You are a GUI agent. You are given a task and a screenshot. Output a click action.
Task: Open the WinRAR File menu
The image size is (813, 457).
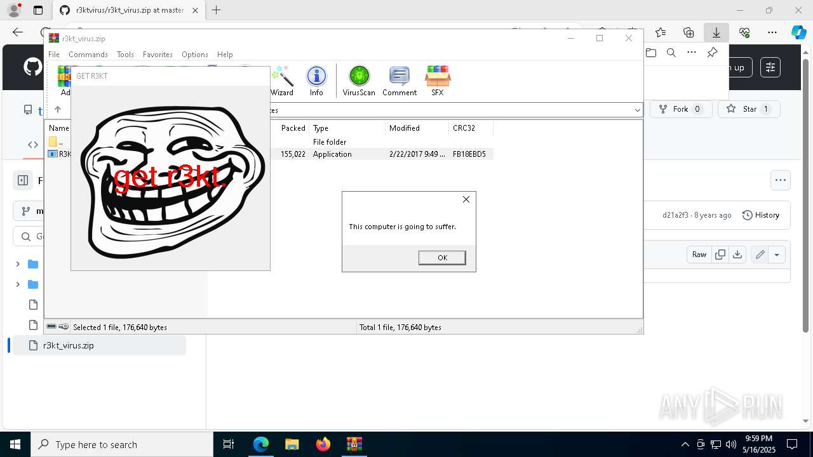click(x=54, y=55)
